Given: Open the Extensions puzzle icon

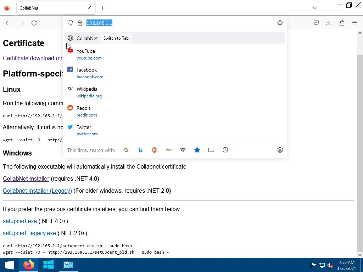Looking at the screenshot, I should tap(342, 23).
